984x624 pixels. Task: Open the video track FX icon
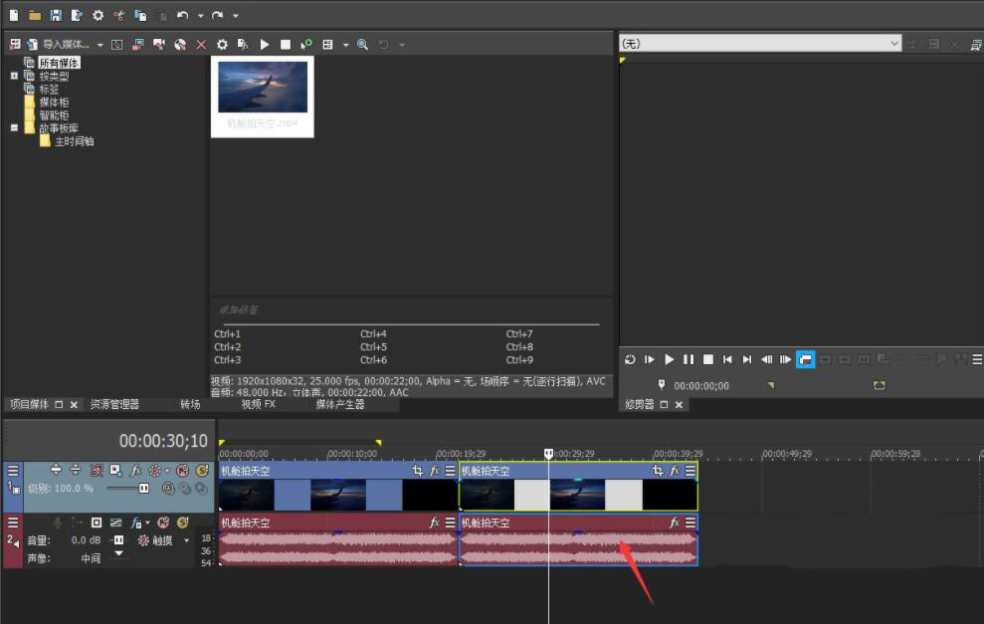135,470
